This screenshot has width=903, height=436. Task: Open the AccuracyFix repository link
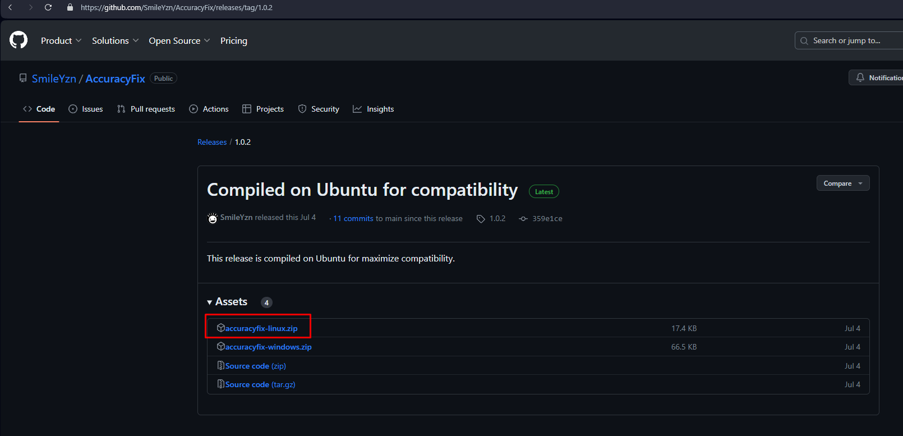pos(115,79)
